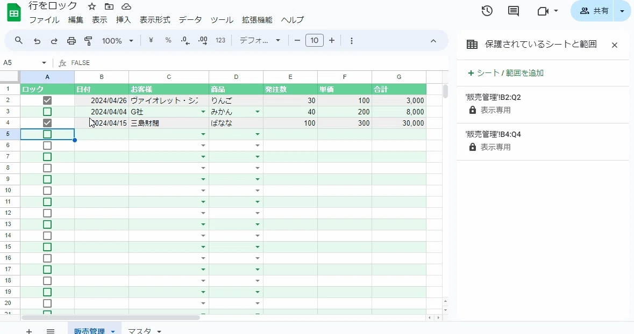Open the 拡張機能 menu
Viewport: 634px width, 334px height.
point(257,20)
